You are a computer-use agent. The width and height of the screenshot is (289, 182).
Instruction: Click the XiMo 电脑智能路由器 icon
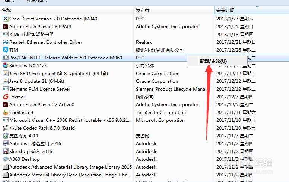pos(6,35)
